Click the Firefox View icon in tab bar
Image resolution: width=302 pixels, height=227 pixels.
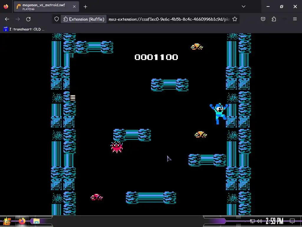point(6,7)
